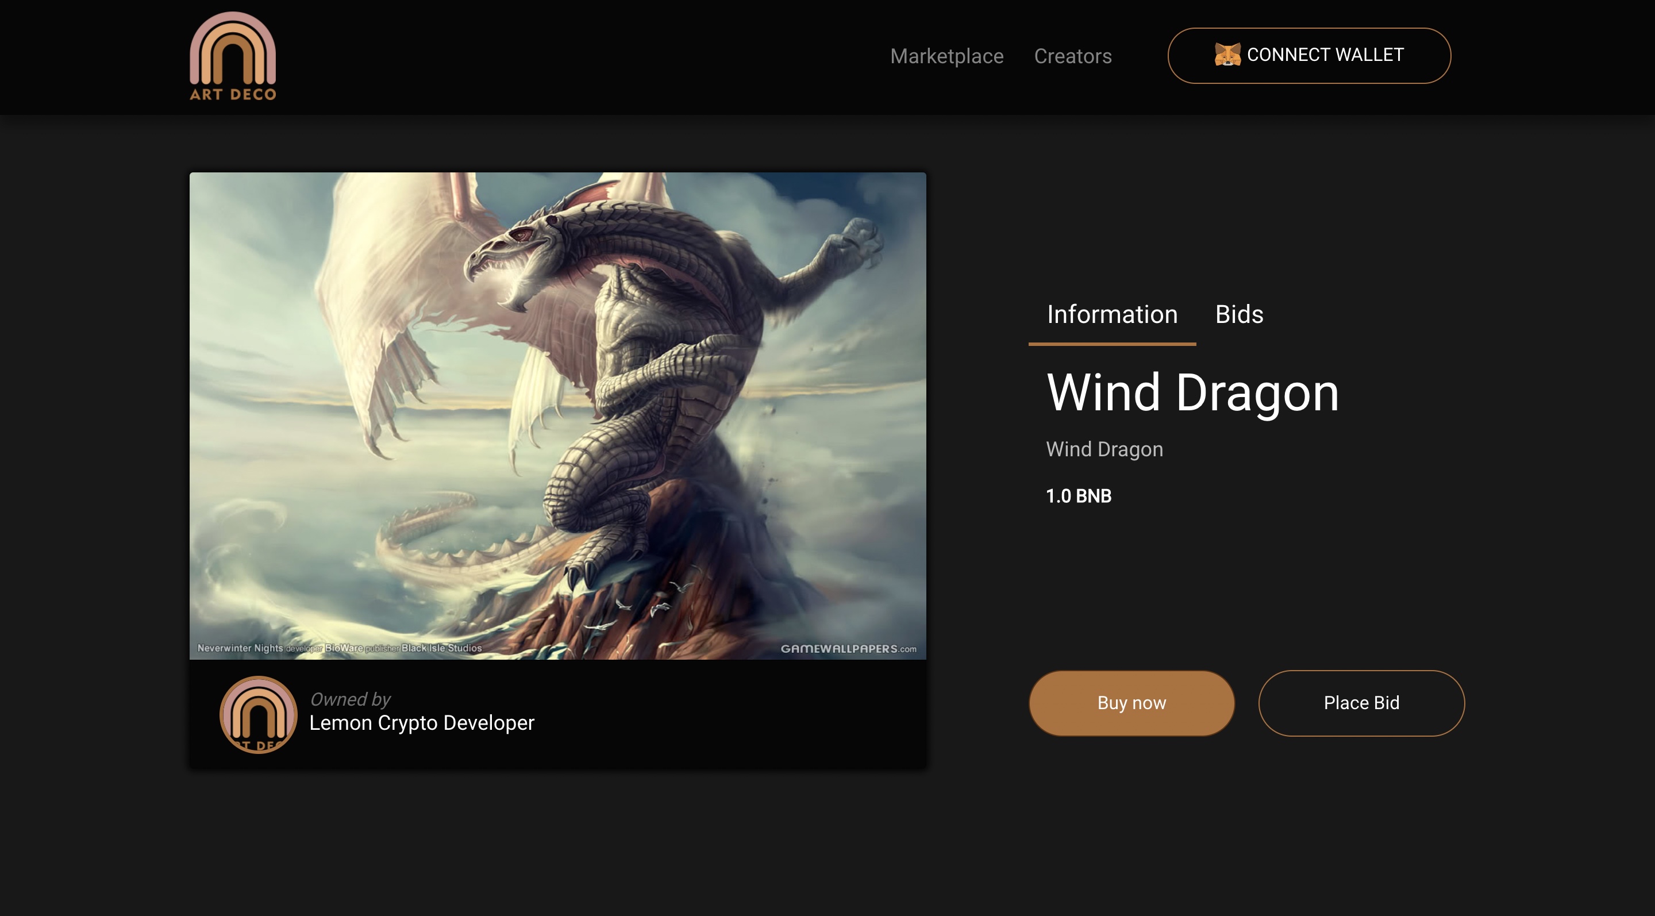
Task: Click the Owned by label
Action: 350,699
